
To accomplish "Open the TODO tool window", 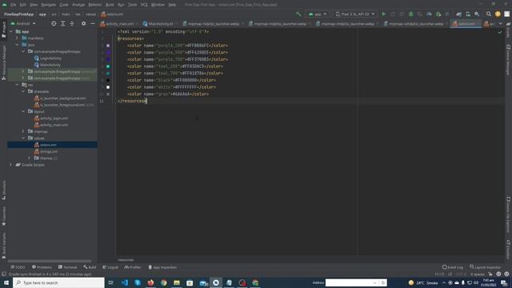I will (18, 267).
